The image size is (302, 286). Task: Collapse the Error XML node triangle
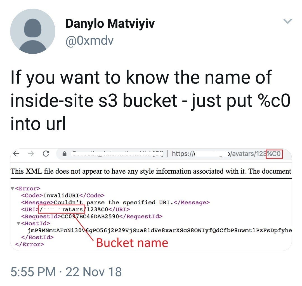tap(13, 188)
